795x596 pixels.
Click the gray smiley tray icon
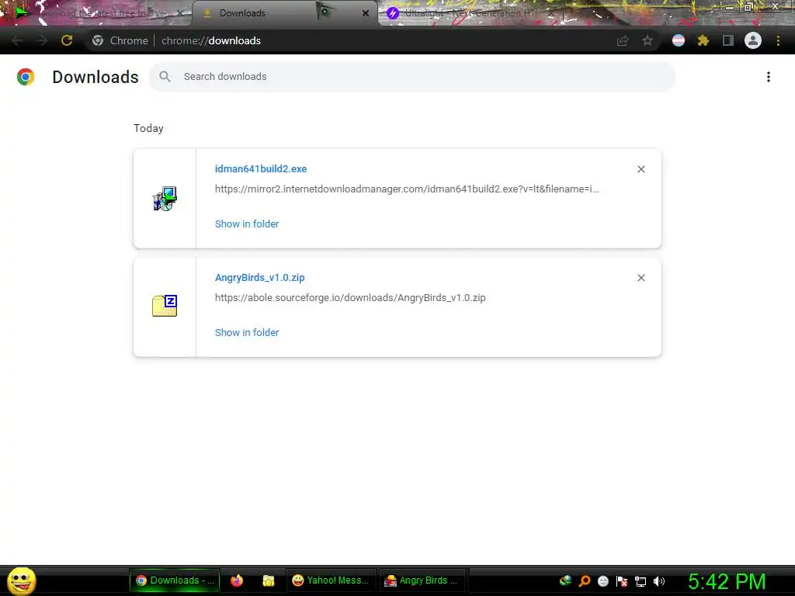[602, 581]
